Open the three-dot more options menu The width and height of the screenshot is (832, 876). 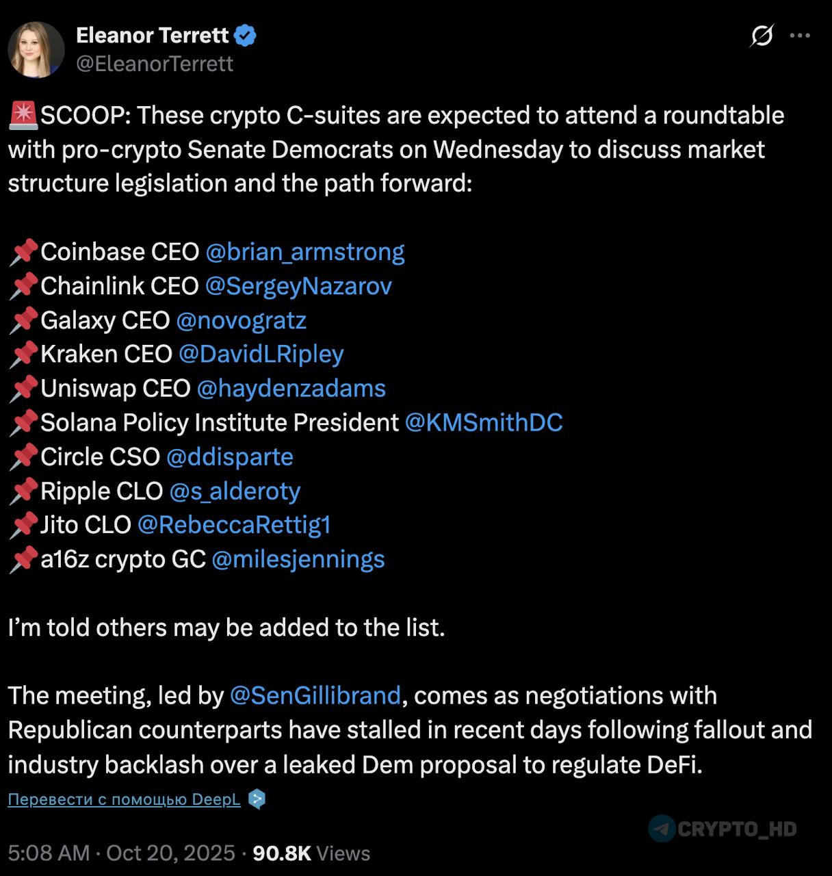(800, 36)
